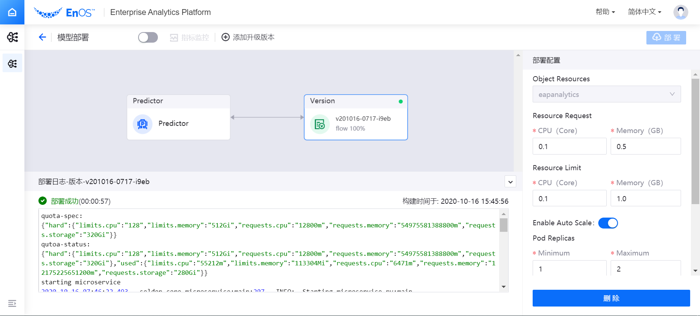Open the user avatar profile icon
This screenshot has width=700, height=316.
pyautogui.click(x=680, y=12)
